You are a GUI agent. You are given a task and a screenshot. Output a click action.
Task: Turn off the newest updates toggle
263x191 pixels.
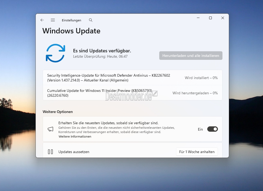213,129
